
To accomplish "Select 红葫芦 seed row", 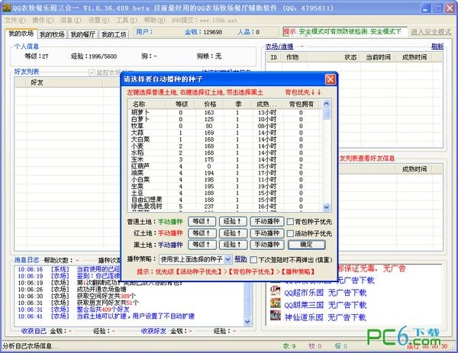I will (x=225, y=166).
